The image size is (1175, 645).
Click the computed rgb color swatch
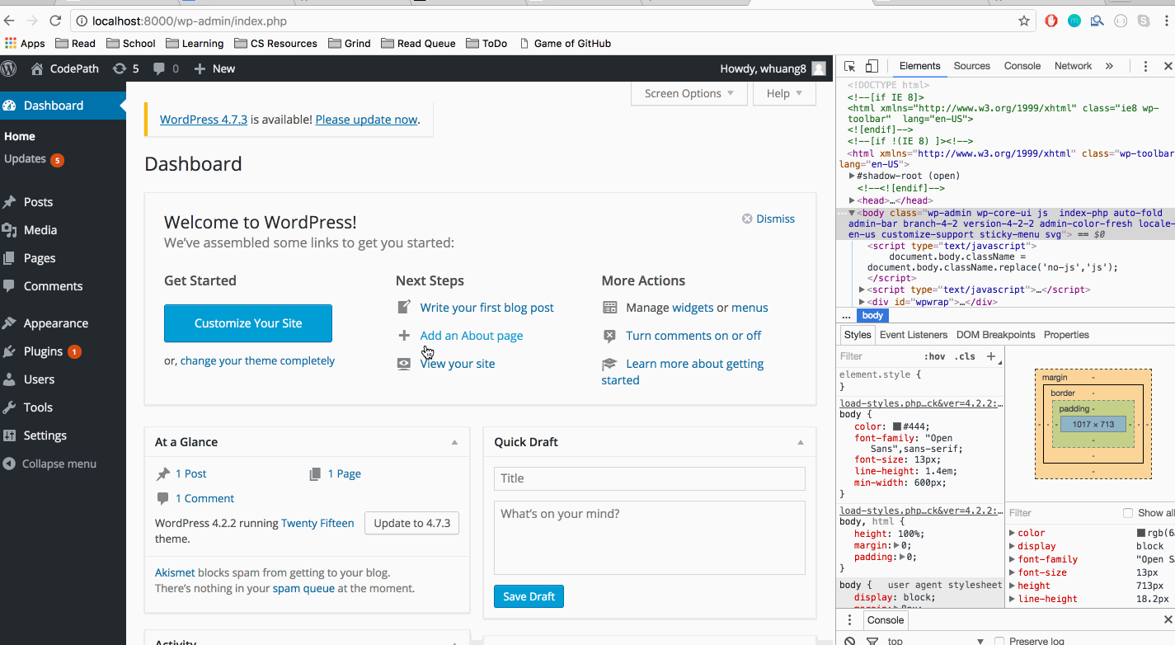click(x=1141, y=534)
